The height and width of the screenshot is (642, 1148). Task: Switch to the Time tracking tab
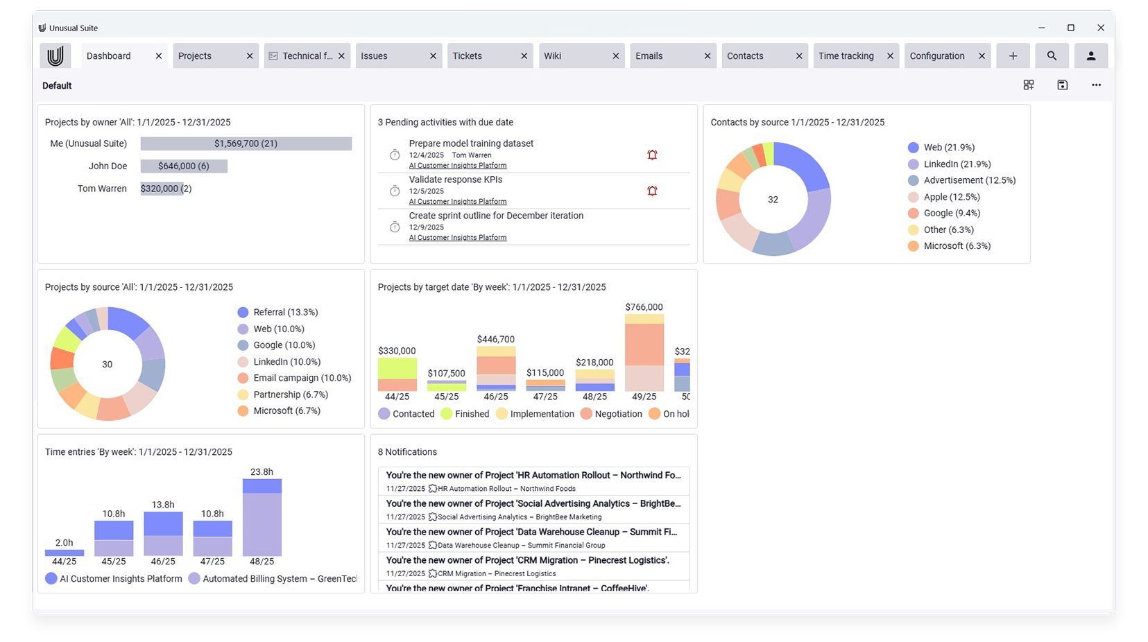tap(846, 56)
